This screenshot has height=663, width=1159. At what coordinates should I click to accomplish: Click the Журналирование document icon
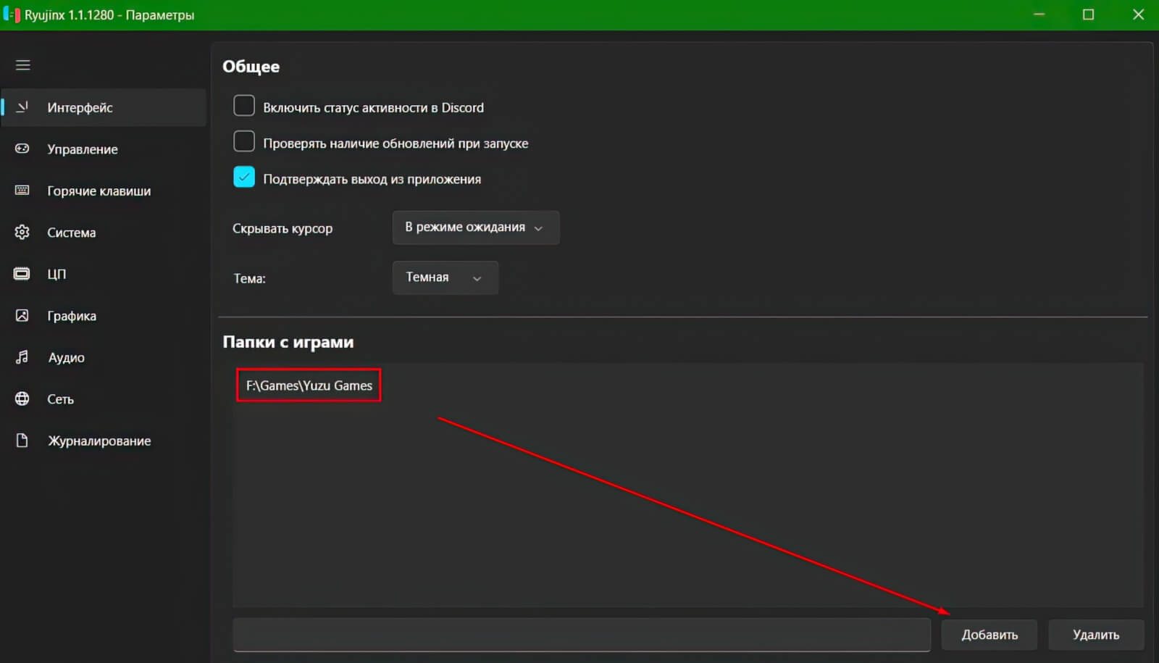point(22,441)
